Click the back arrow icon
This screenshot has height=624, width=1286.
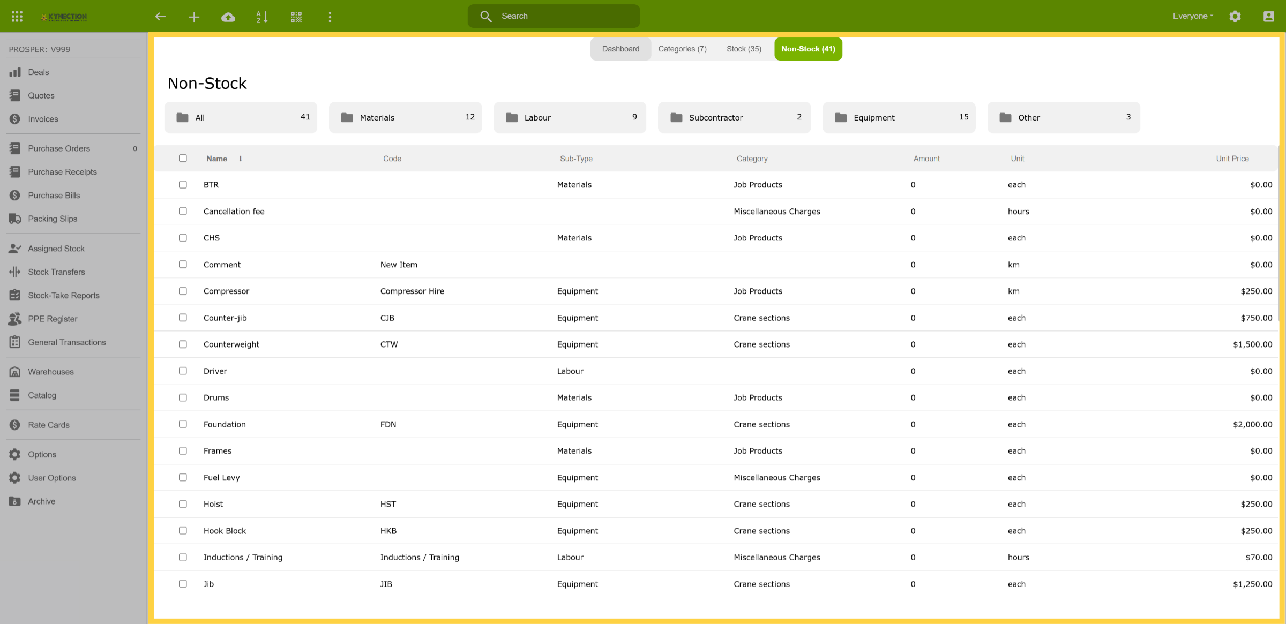pyautogui.click(x=160, y=17)
